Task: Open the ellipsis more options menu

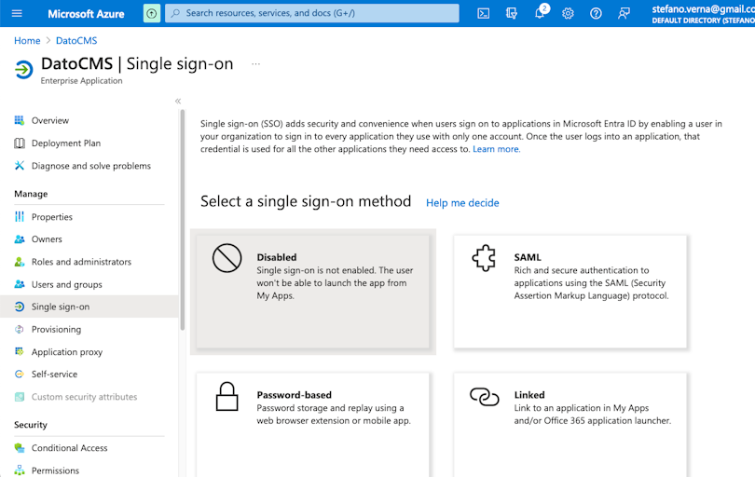Action: pos(255,64)
